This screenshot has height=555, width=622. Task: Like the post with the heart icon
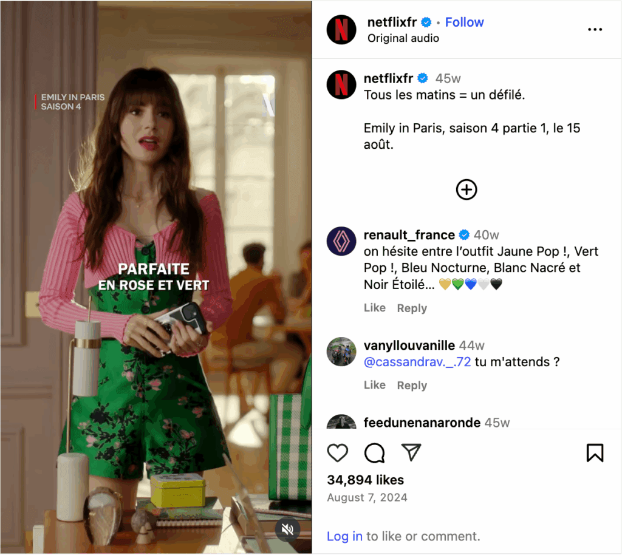(x=337, y=453)
